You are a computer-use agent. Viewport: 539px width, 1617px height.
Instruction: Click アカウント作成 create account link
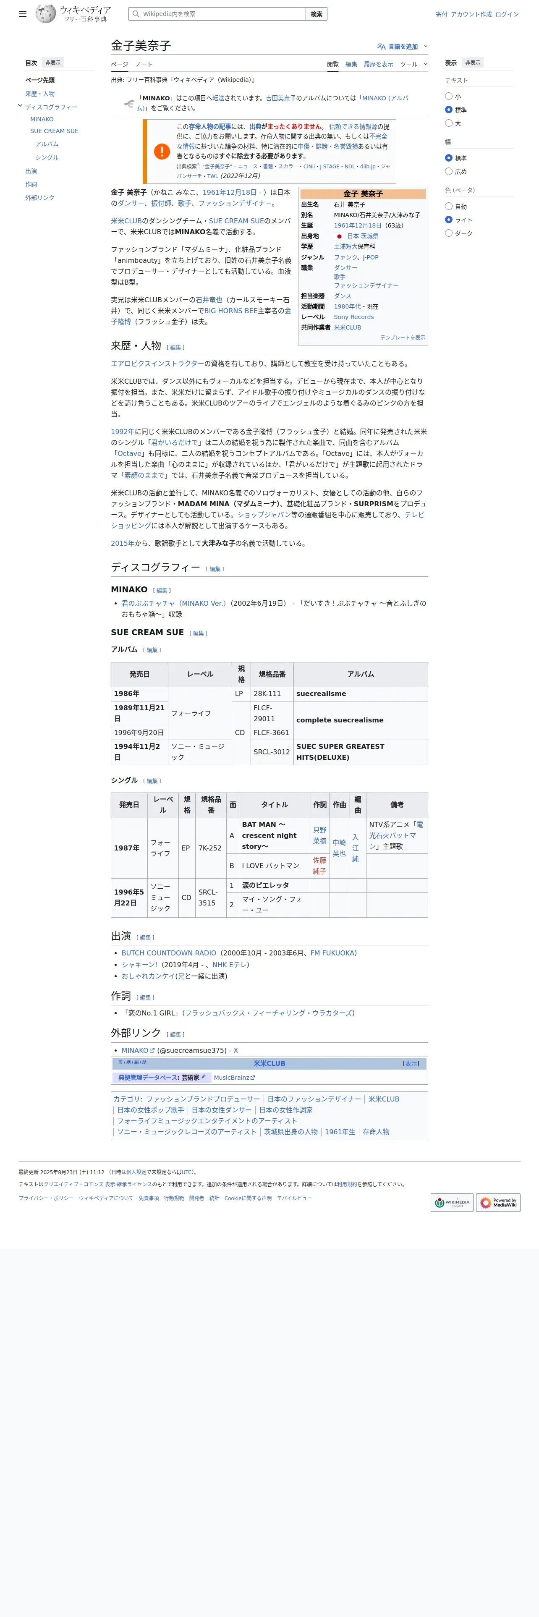(471, 14)
